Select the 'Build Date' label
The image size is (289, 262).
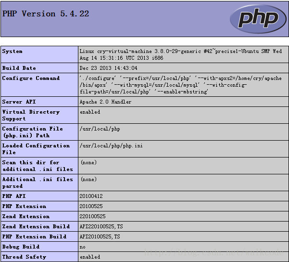[19, 68]
